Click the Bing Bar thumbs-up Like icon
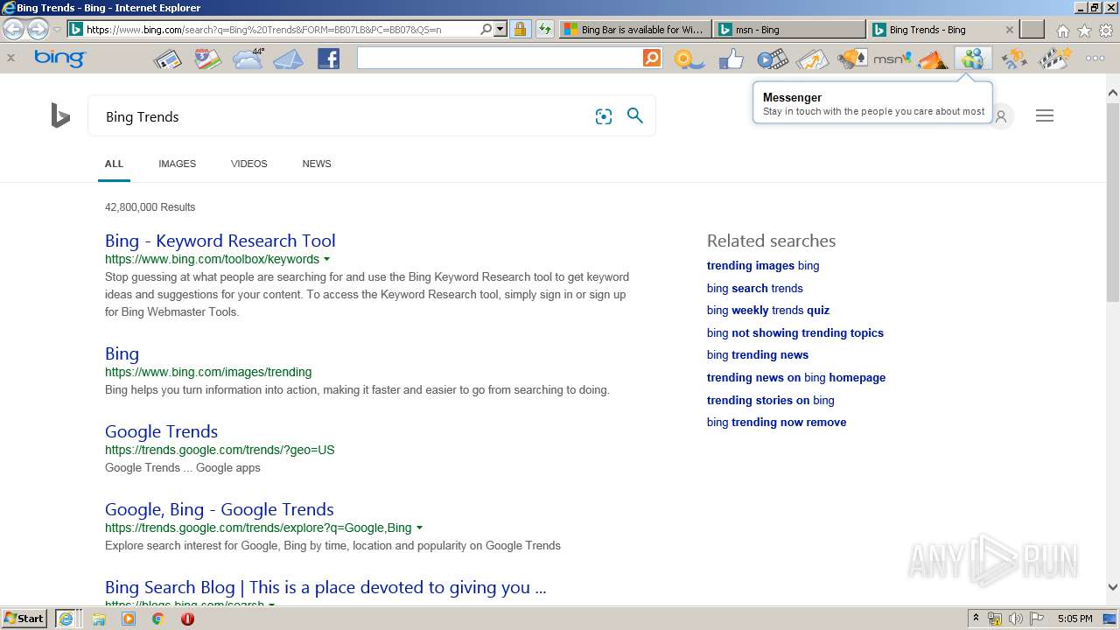 [x=731, y=59]
